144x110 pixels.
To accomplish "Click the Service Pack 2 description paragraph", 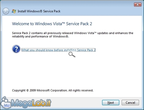I will point(72,35).
